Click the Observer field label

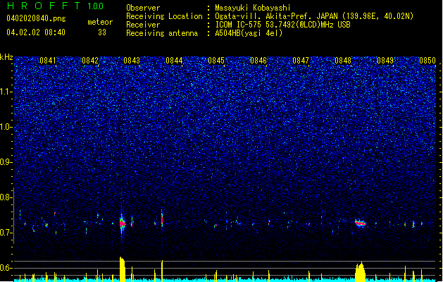(x=143, y=8)
